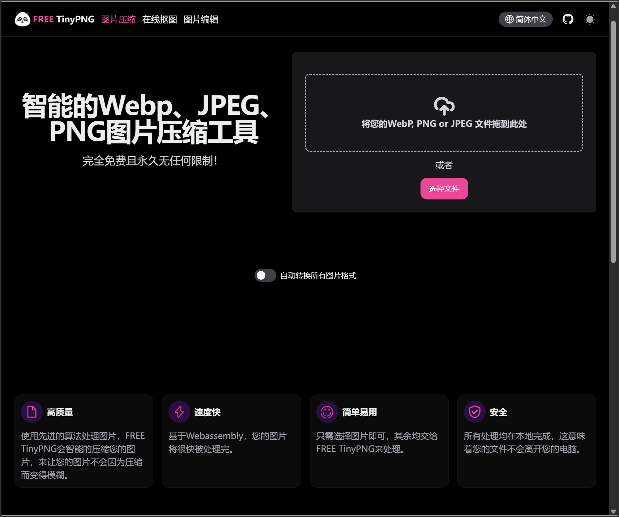Open the GitHub repository icon
619x517 pixels.
(x=568, y=19)
